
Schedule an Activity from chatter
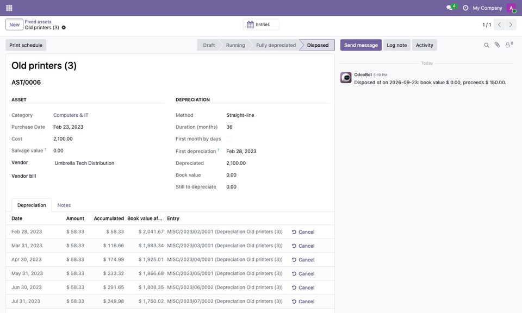425,45
